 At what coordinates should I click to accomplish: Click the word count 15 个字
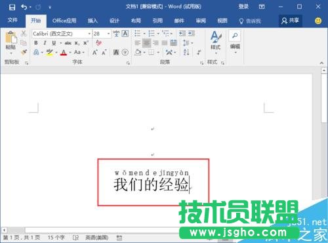(x=56, y=237)
